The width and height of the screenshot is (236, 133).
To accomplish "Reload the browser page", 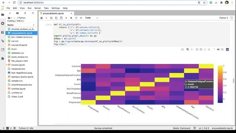I will point(14,3).
